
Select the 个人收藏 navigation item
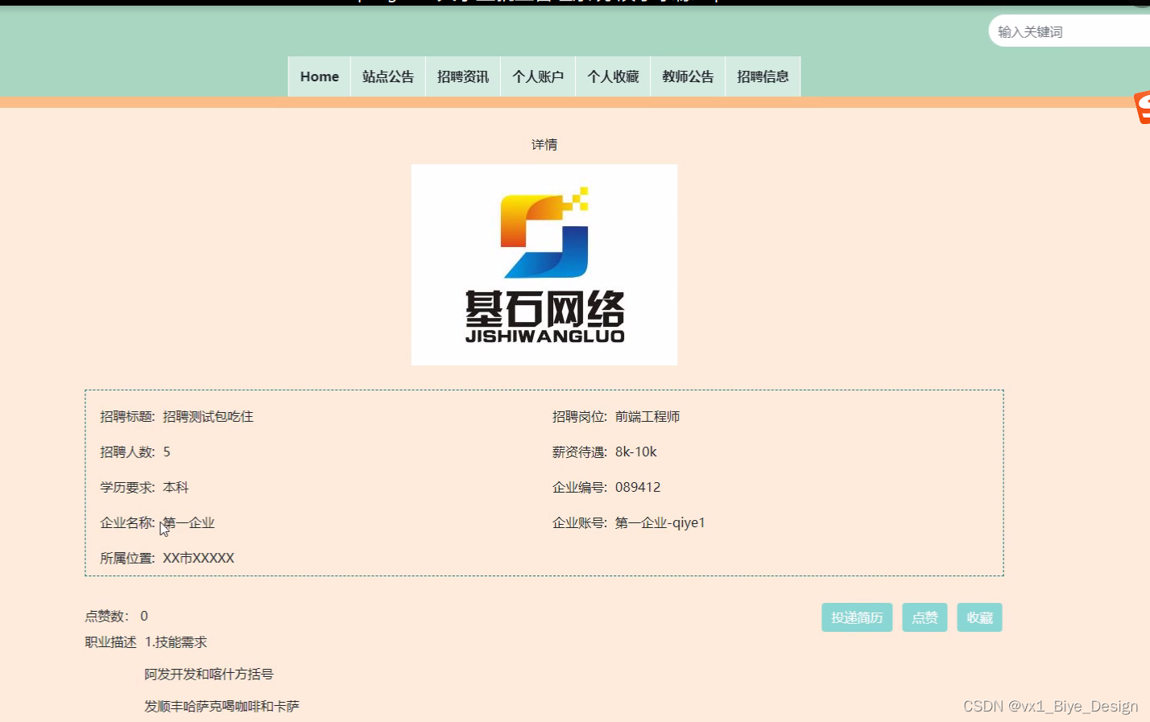pyautogui.click(x=613, y=76)
